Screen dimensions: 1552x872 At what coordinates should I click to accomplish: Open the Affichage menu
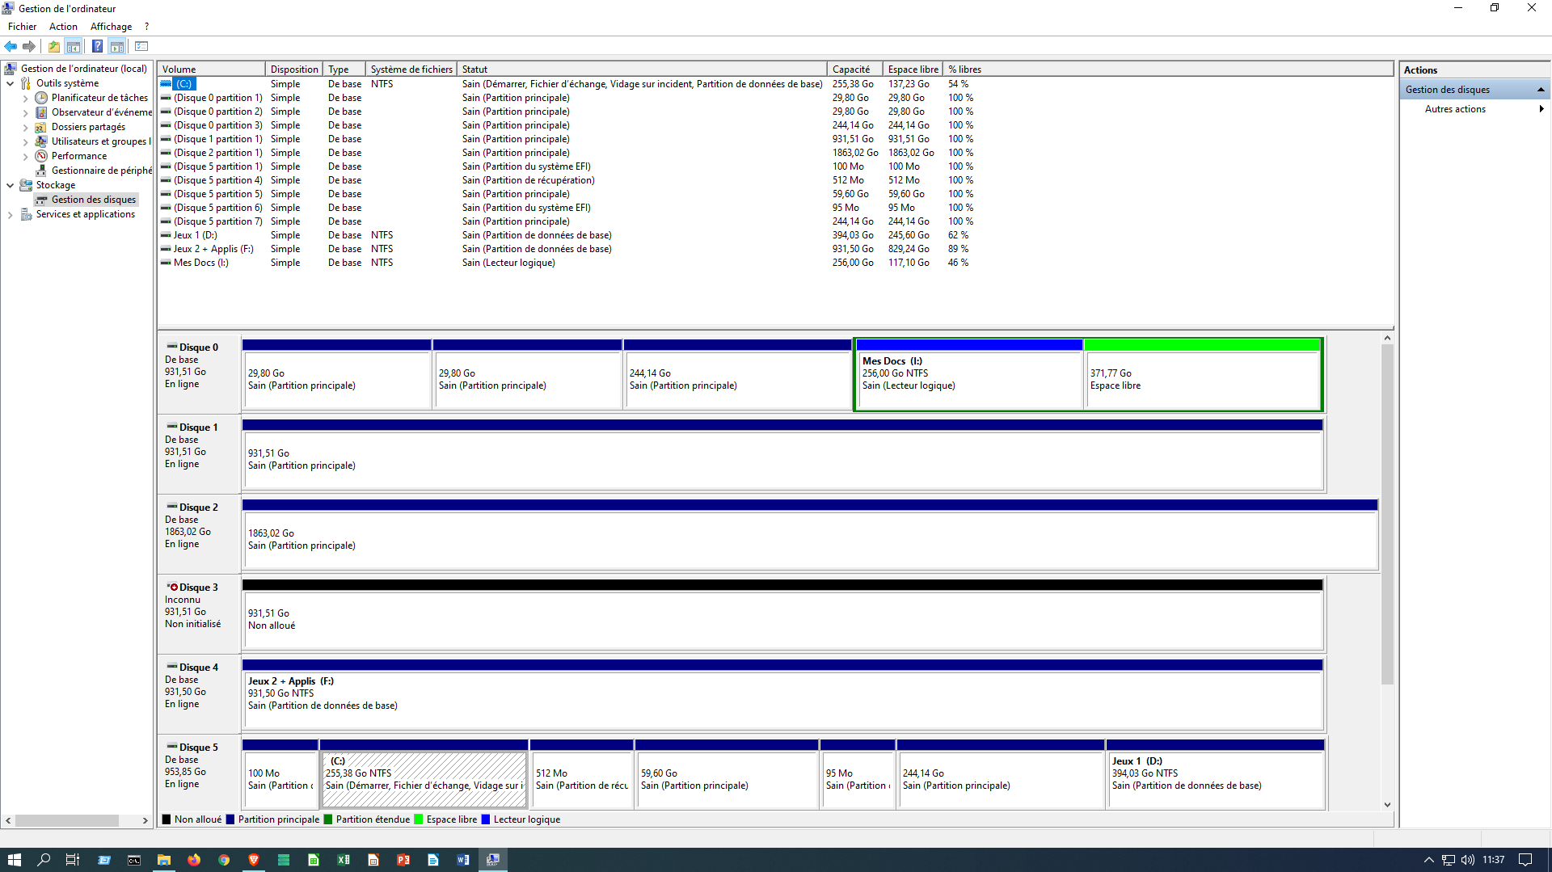(111, 27)
